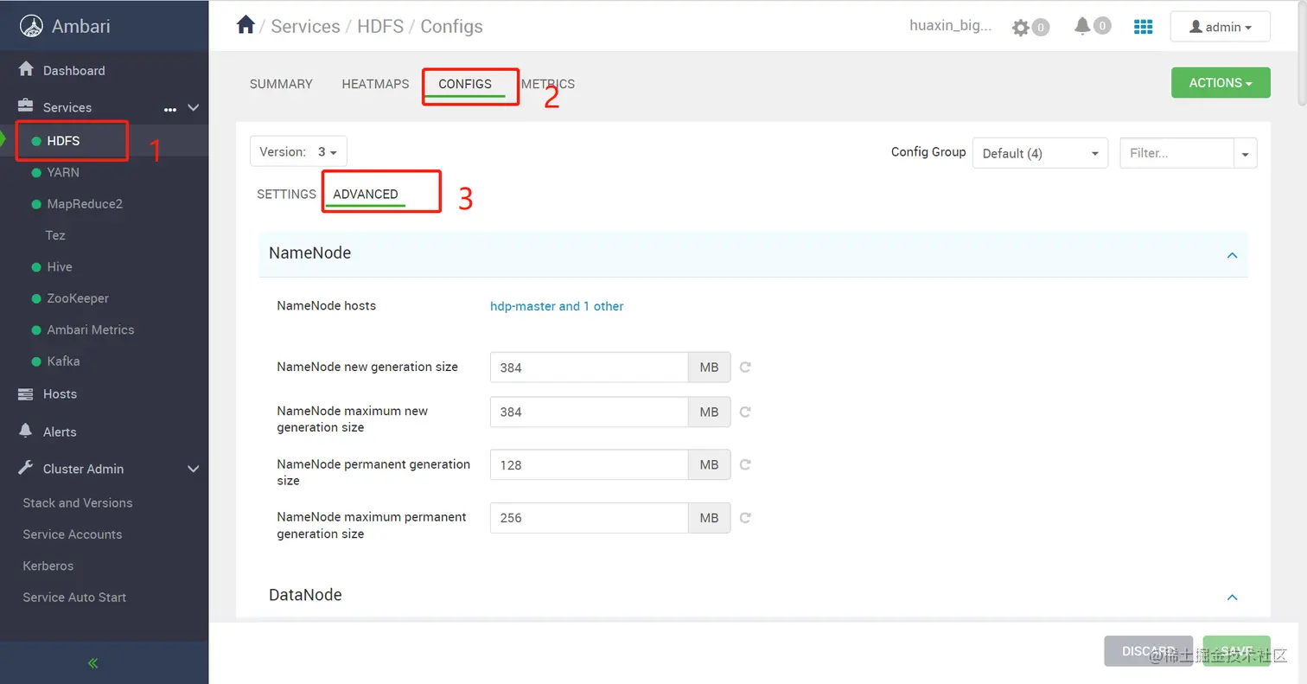Open the admin user dropdown
The width and height of the screenshot is (1307, 684).
(x=1221, y=27)
